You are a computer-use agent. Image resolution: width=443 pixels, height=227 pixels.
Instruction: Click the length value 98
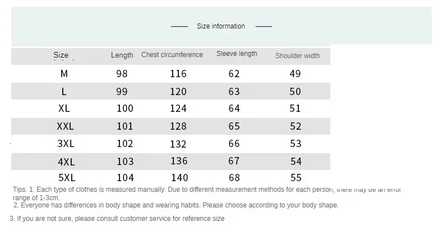click(122, 73)
